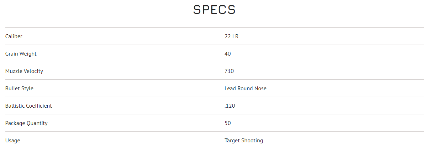The width and height of the screenshot is (427, 148).
Task: Click the Usage label
Action: [12, 141]
